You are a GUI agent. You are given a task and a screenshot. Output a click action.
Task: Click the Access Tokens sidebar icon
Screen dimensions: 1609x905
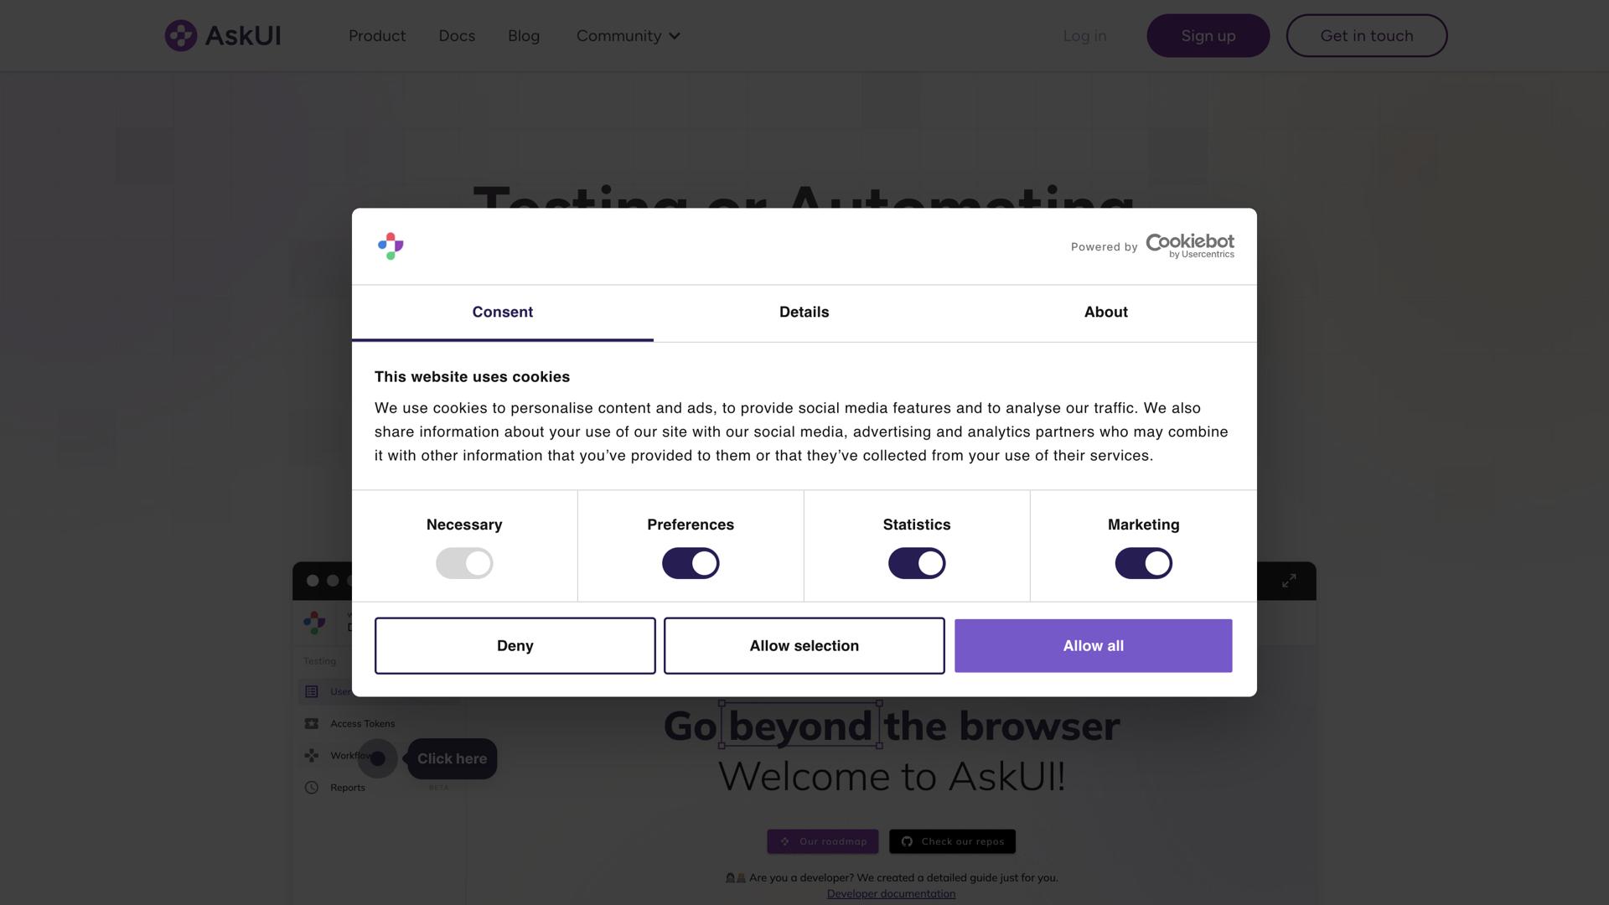(312, 723)
